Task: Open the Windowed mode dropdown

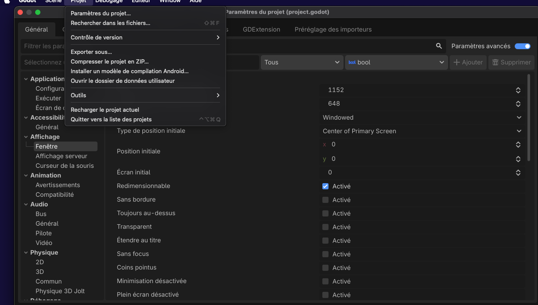Action: pyautogui.click(x=422, y=117)
